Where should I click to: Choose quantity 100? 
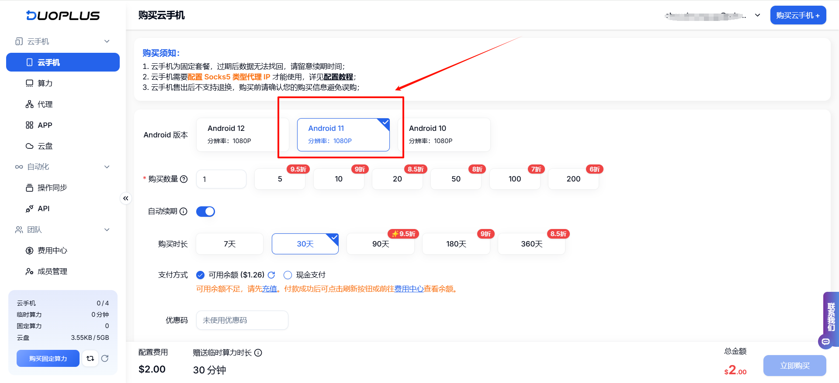coord(515,179)
